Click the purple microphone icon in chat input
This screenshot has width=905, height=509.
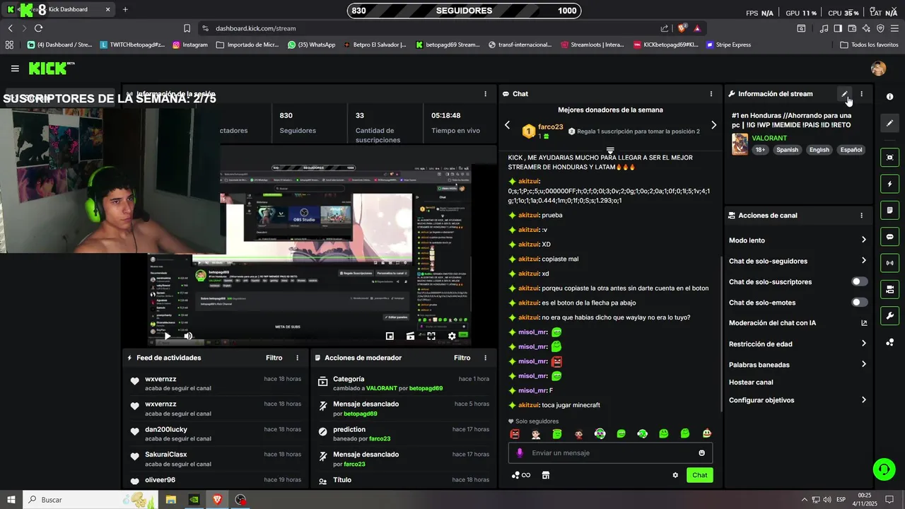[520, 453]
